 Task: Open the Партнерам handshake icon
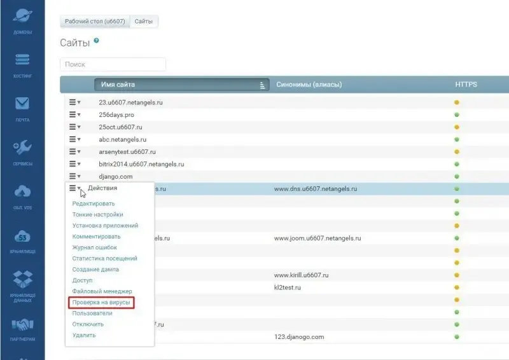22,324
